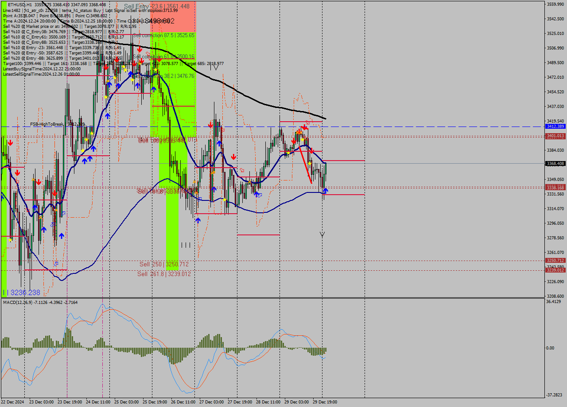Click the '24 Dec 11:00' time axis label
Viewport: 567px width, 407px height.
(98, 402)
